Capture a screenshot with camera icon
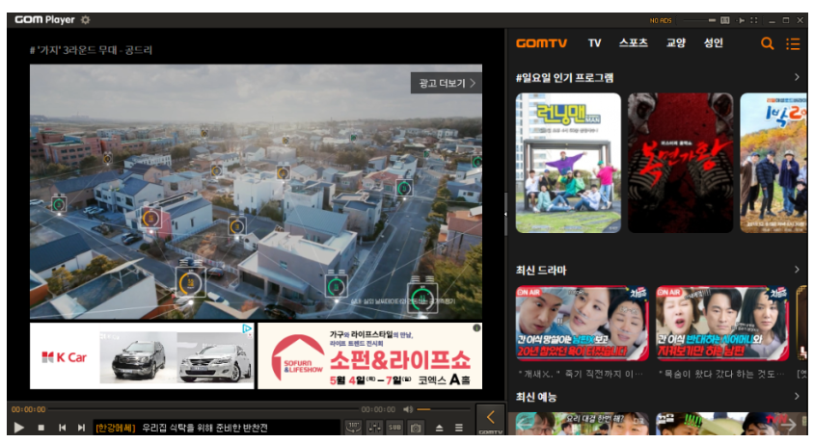This screenshot has width=814, height=443. (x=416, y=428)
